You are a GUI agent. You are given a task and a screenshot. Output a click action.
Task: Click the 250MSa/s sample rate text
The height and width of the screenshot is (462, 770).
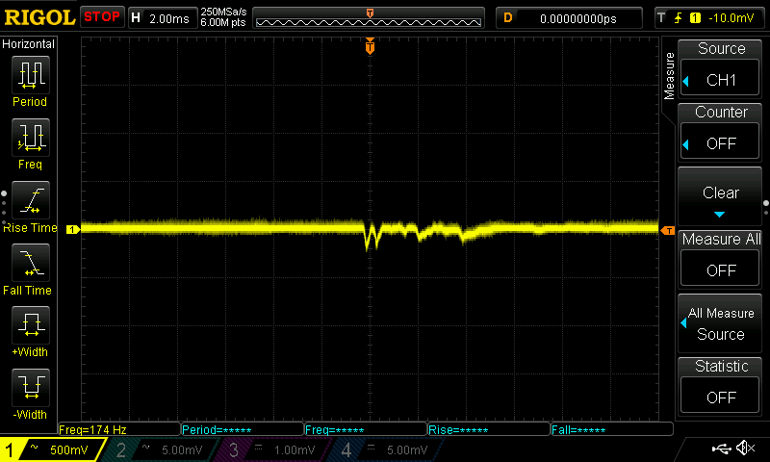coord(223,13)
